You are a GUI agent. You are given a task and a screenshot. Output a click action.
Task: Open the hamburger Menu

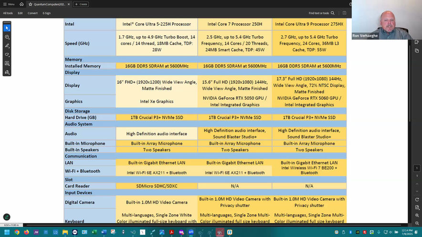[9, 4]
